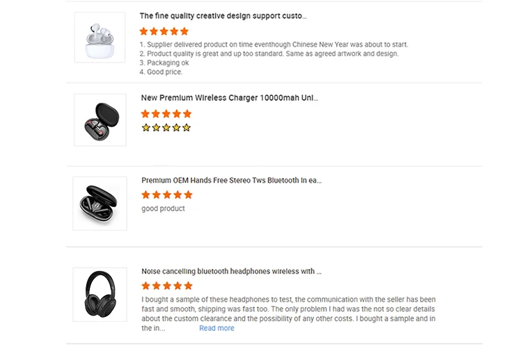The width and height of the screenshot is (522, 351).
Task: Click the white earbuds product thumbnail
Action: pos(100,38)
